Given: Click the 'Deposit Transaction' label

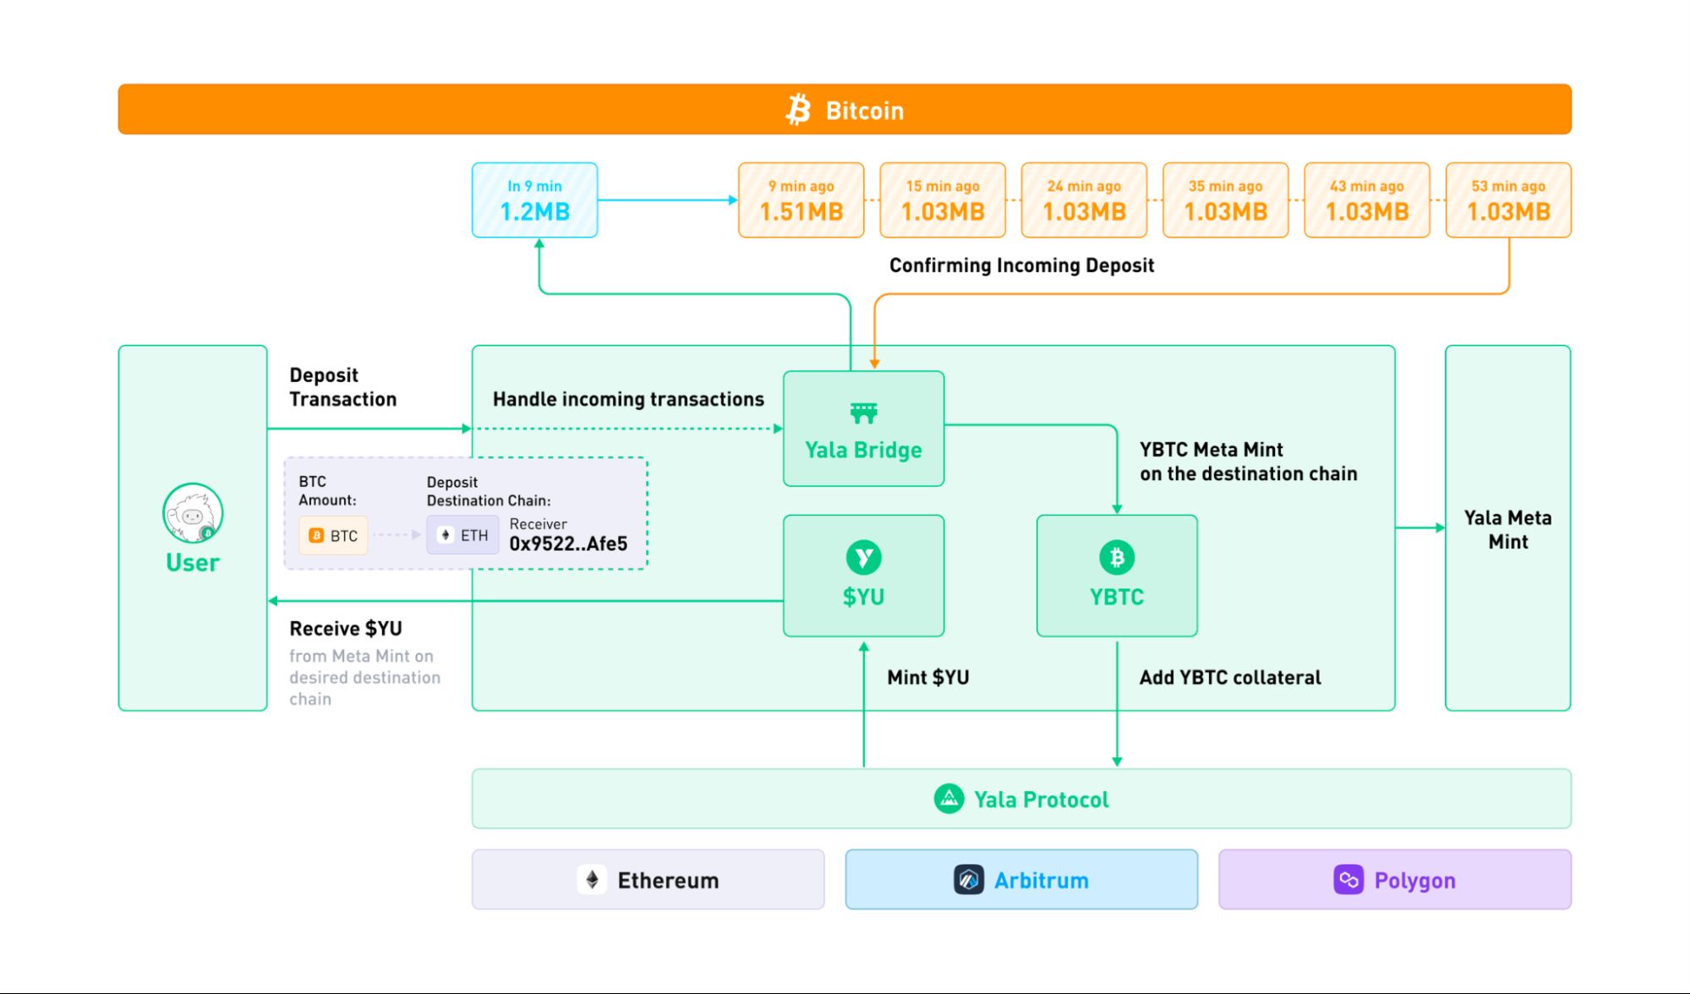Looking at the screenshot, I should 342,387.
